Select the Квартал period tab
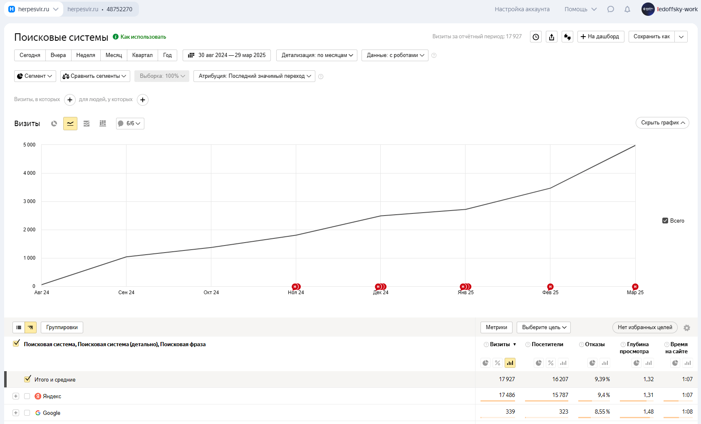The width and height of the screenshot is (701, 424). coord(142,55)
